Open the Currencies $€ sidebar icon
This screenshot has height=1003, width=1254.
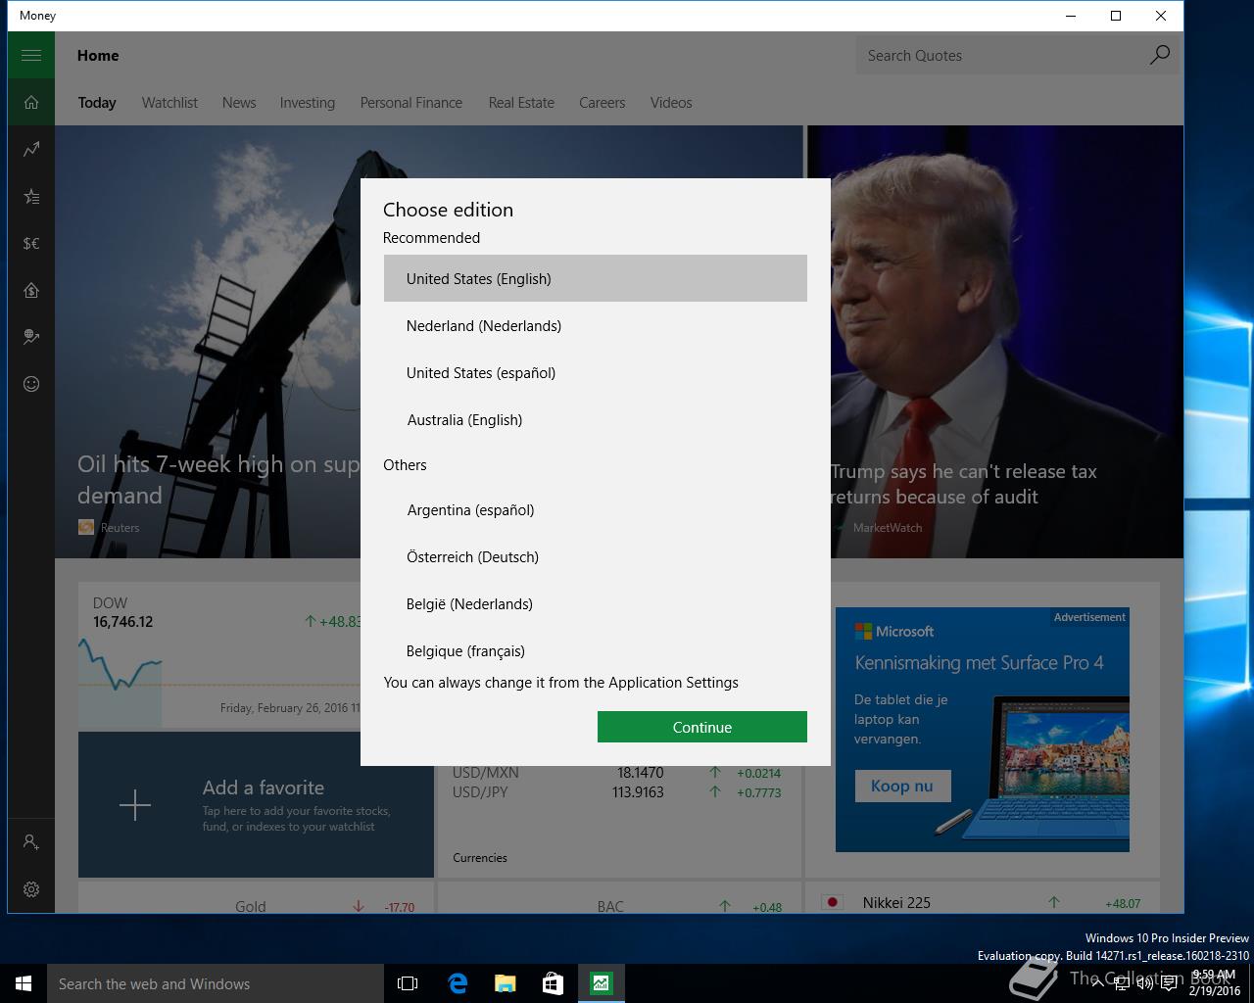click(x=31, y=243)
